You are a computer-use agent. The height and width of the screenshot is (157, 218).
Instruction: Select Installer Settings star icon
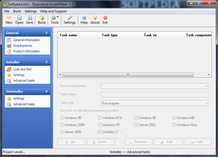(9, 75)
